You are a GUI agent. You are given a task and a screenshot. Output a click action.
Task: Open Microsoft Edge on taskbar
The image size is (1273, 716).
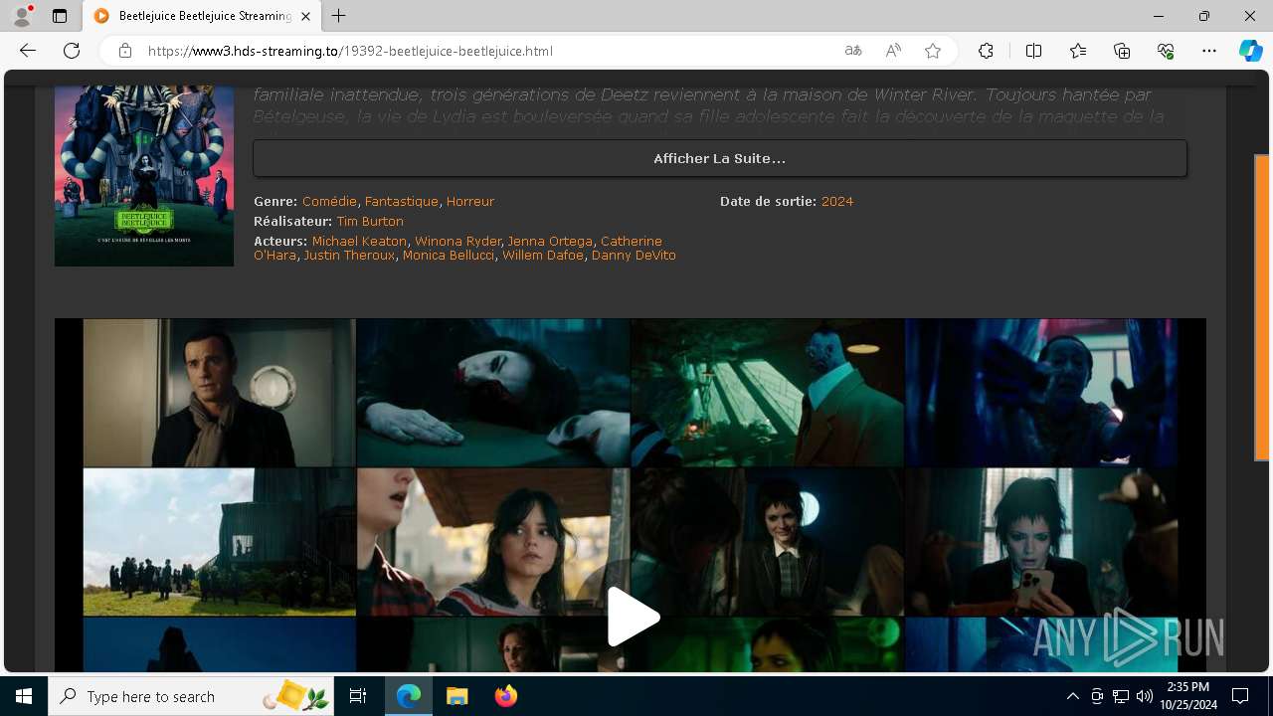(409, 696)
